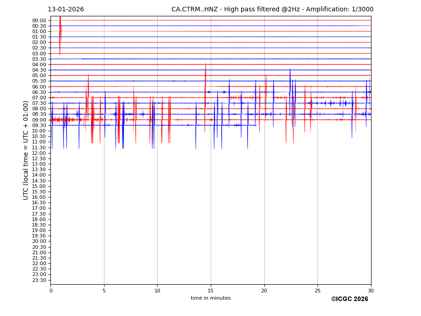Select the x-axis tick label 15
Image resolution: width=421 pixels, height=316 pixels.
tap(211, 291)
